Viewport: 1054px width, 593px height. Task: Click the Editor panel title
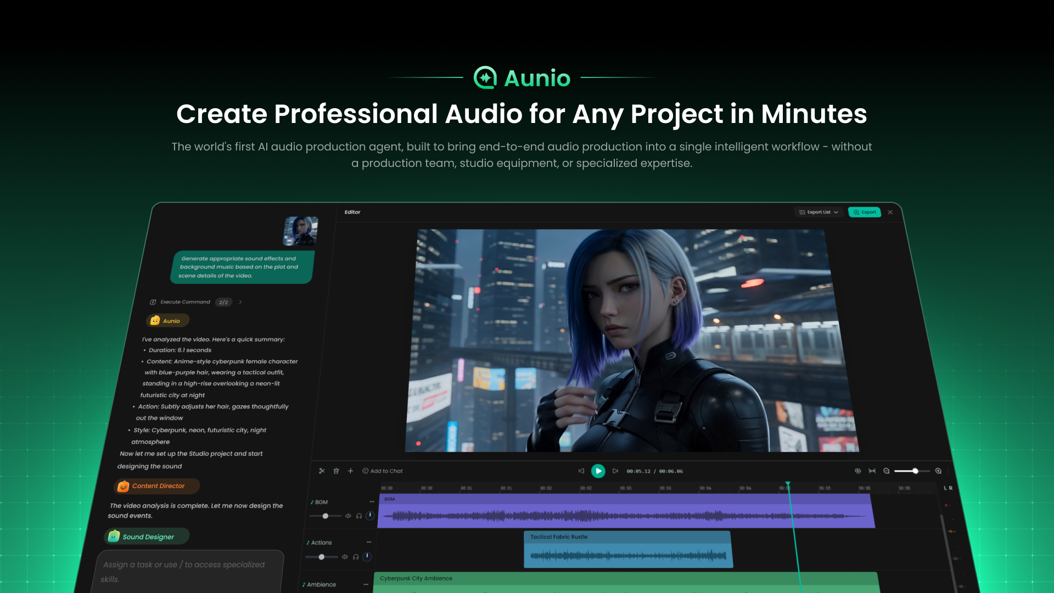click(352, 212)
